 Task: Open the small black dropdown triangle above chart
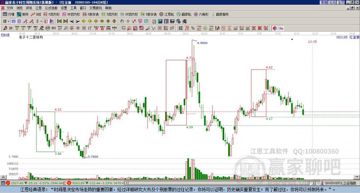coord(292,39)
